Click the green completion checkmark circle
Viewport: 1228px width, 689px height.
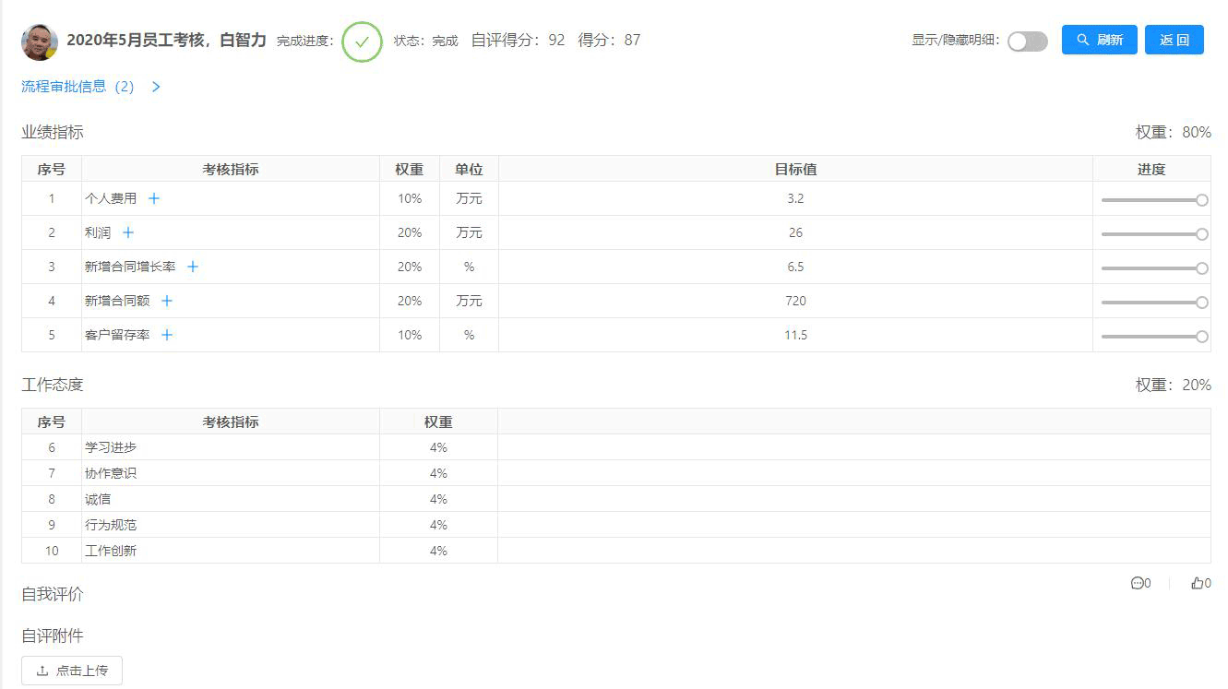[x=362, y=42]
